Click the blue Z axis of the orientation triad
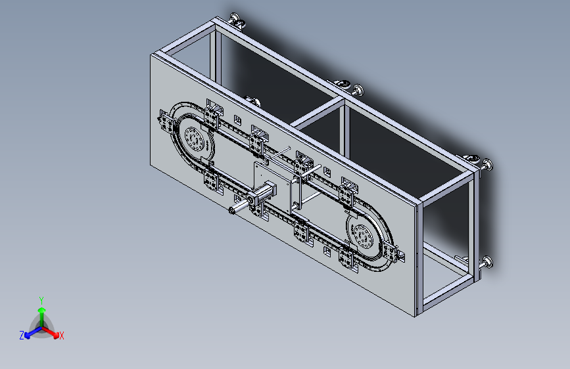The width and height of the screenshot is (570, 369). (33, 333)
